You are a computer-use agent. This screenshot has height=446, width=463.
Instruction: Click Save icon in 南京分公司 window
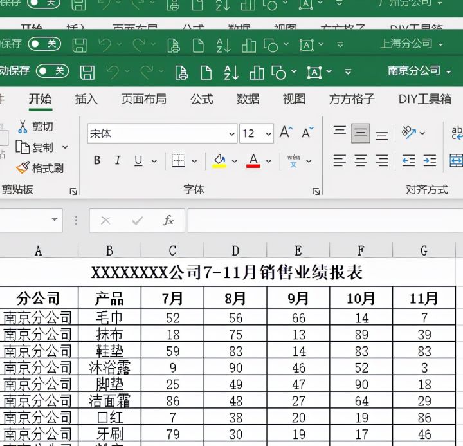(87, 73)
